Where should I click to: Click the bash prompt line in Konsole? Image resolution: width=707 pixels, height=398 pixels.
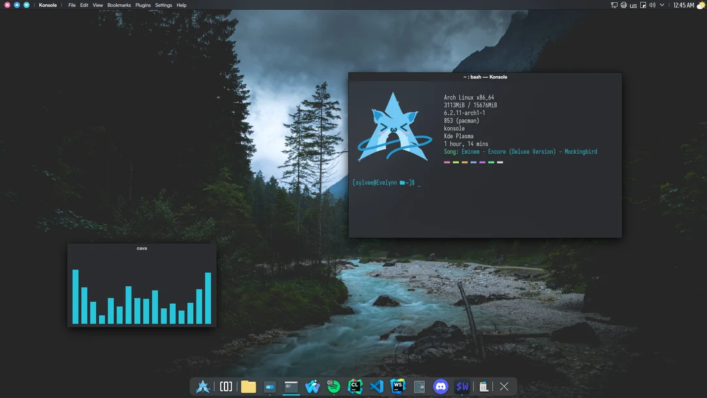[x=386, y=183]
